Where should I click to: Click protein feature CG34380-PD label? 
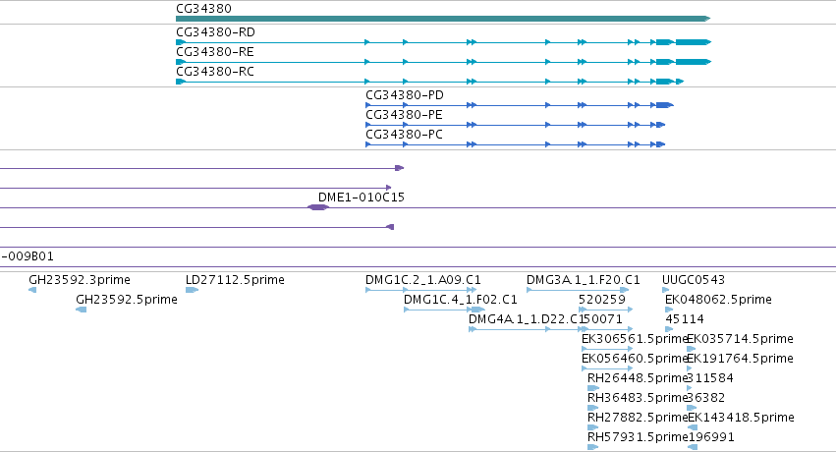tap(405, 95)
